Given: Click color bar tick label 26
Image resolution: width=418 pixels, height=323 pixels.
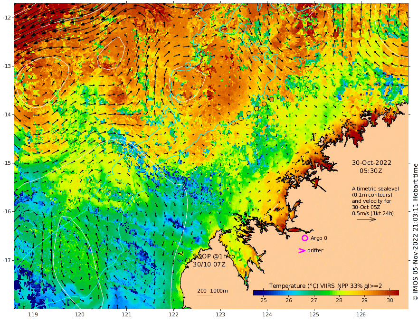Looking at the screenshot, I should coord(289,300).
